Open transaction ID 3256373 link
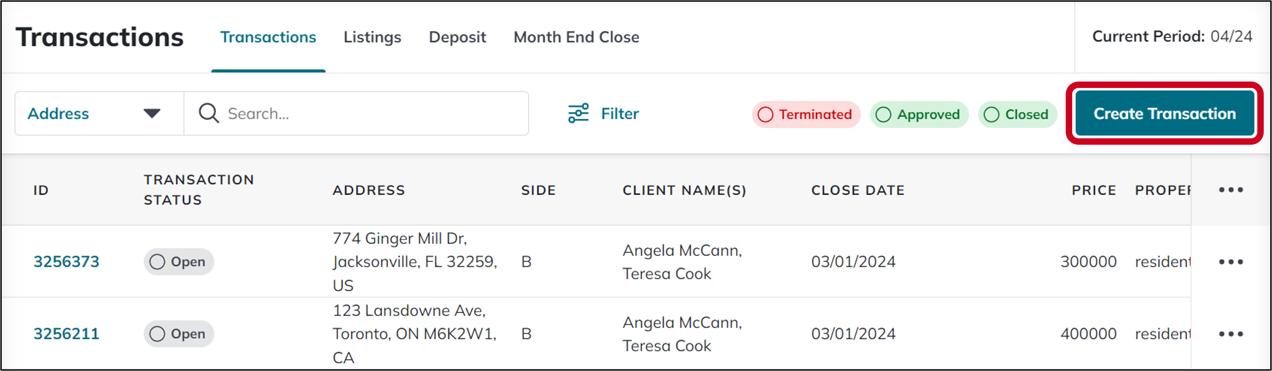Viewport: 1272px width, 371px height. click(x=66, y=262)
